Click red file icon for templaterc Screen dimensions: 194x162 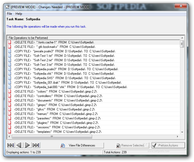coord(10,132)
